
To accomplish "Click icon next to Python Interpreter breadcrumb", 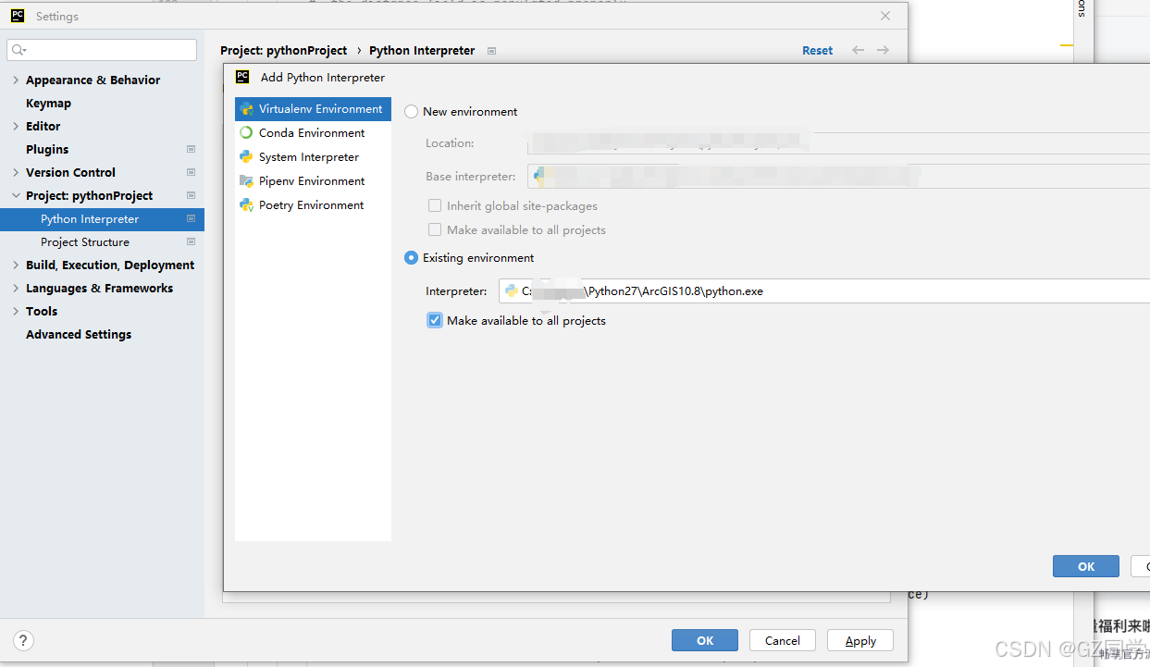I will [x=492, y=51].
